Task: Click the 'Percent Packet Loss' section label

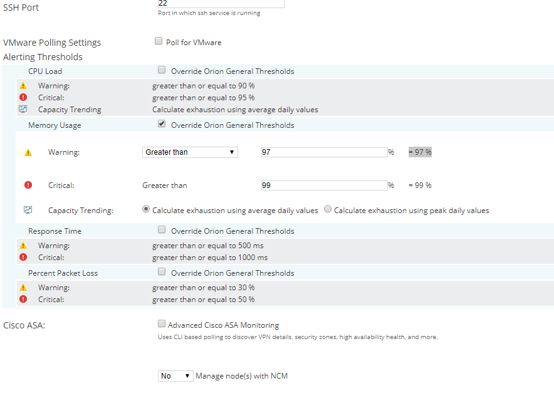Action: click(63, 273)
